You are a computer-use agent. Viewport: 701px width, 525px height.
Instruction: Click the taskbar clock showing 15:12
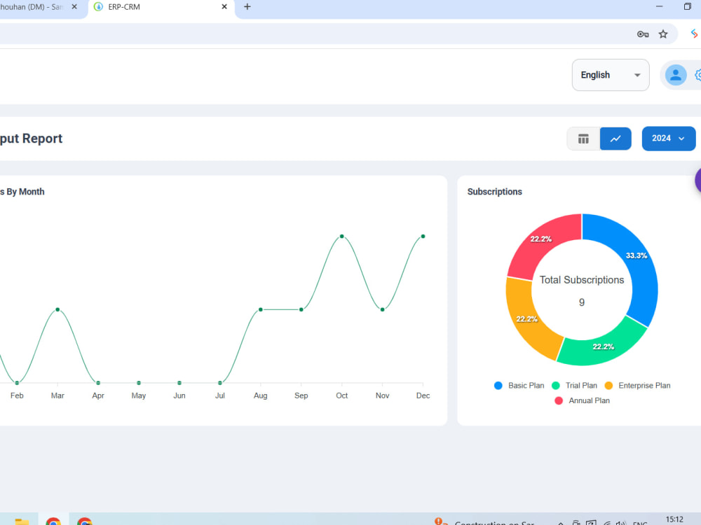[x=674, y=519]
